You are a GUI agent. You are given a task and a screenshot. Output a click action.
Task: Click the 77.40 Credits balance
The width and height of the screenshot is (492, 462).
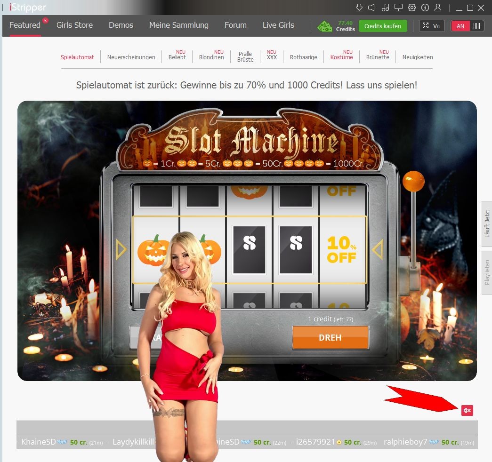[345, 26]
